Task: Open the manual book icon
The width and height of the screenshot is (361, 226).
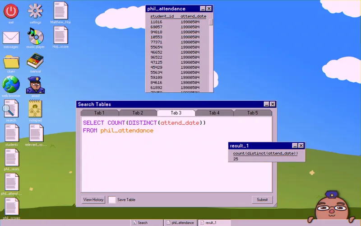Action: [x=35, y=61]
